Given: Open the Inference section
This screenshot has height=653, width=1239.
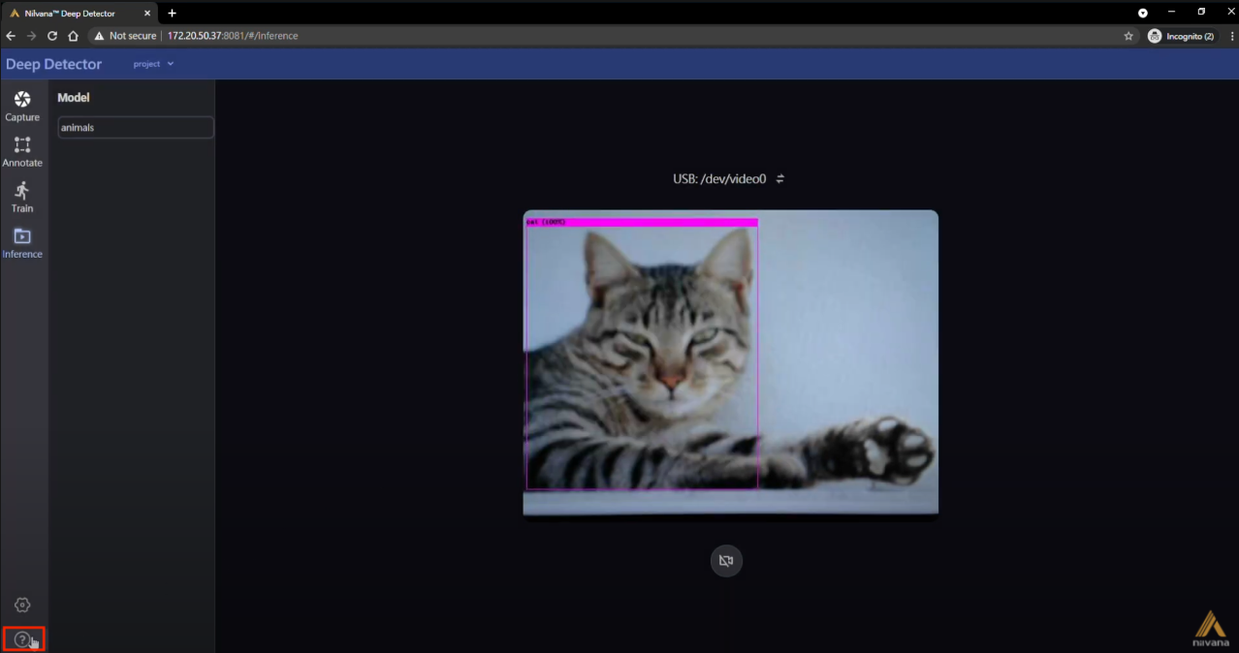Looking at the screenshot, I should (22, 243).
